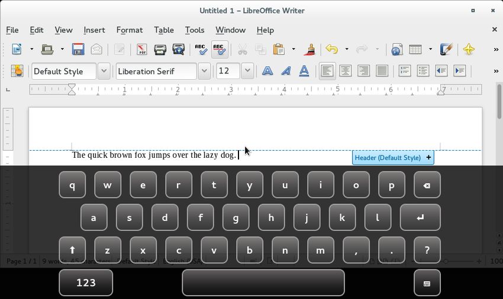Screen dimensions: 503x299
Task: Open Page Preview icon
Action: pyautogui.click(x=178, y=50)
